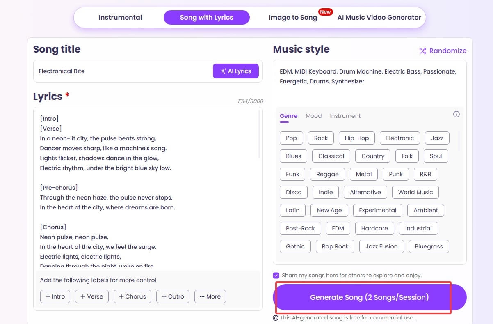The width and height of the screenshot is (493, 324).
Task: Enable the Jazz Fusion genre
Action: point(381,246)
